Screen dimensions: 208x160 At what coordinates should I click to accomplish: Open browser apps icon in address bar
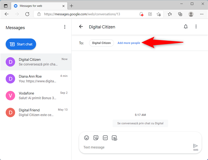point(150,14)
